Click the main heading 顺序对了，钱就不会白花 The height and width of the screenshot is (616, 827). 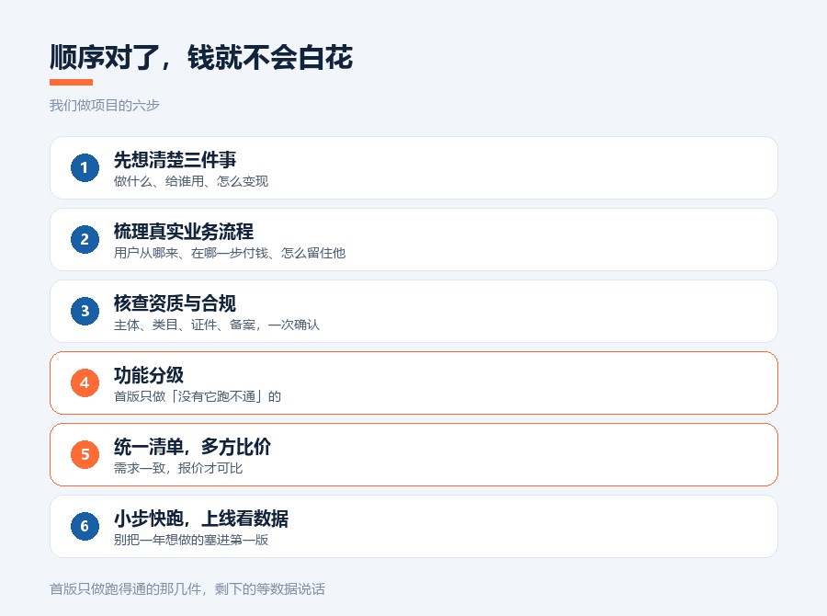point(201,57)
